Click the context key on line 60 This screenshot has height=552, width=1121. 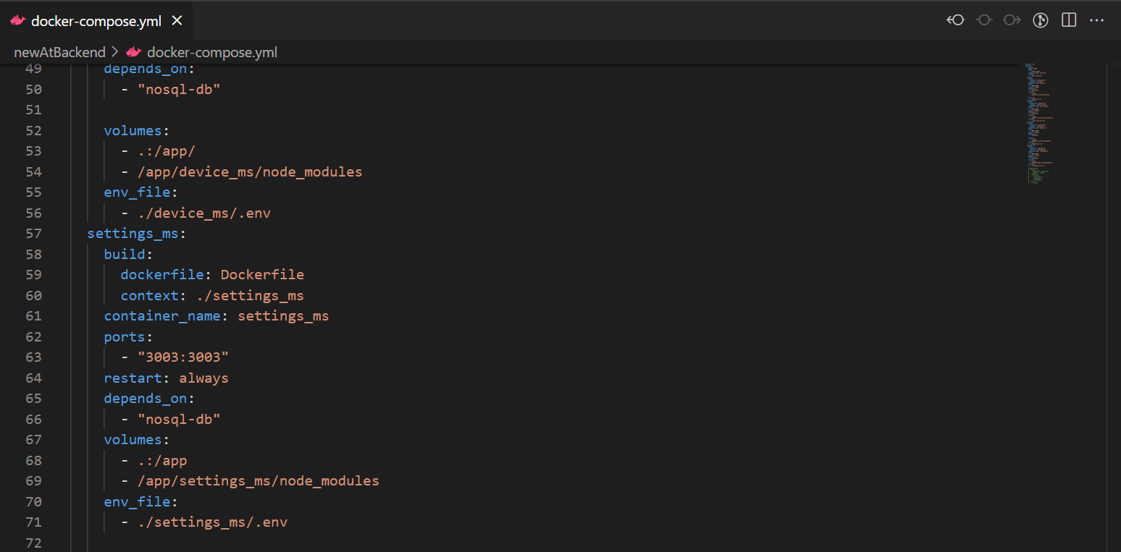tap(149, 296)
